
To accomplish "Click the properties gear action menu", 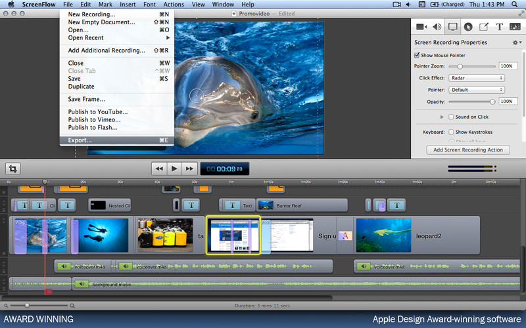I will pyautogui.click(x=515, y=43).
